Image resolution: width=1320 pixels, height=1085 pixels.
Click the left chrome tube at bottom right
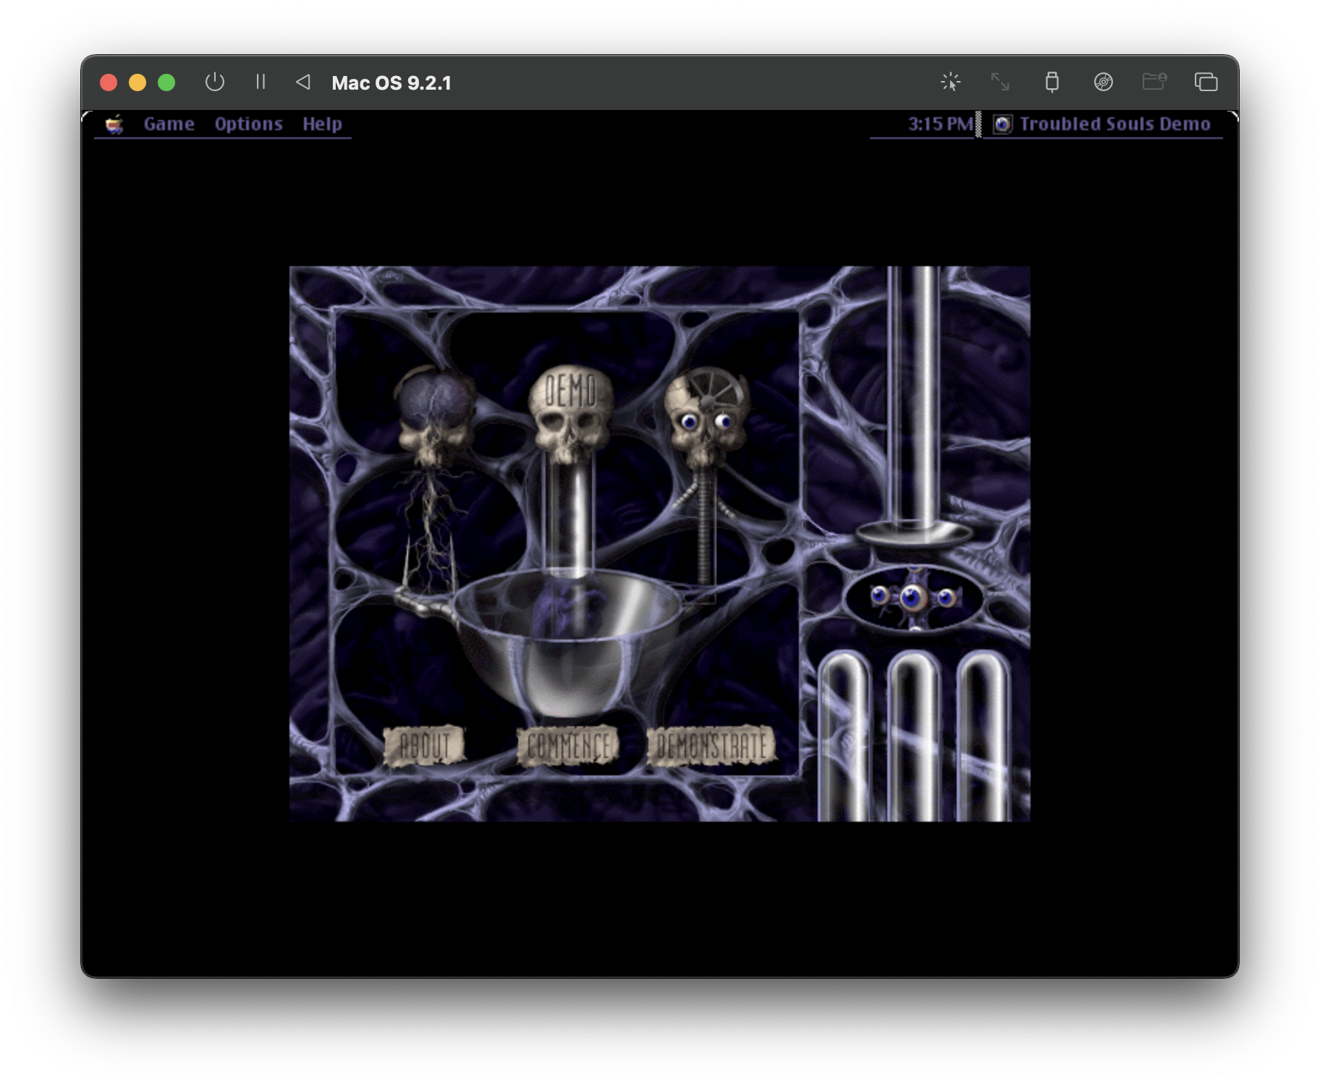(x=845, y=736)
